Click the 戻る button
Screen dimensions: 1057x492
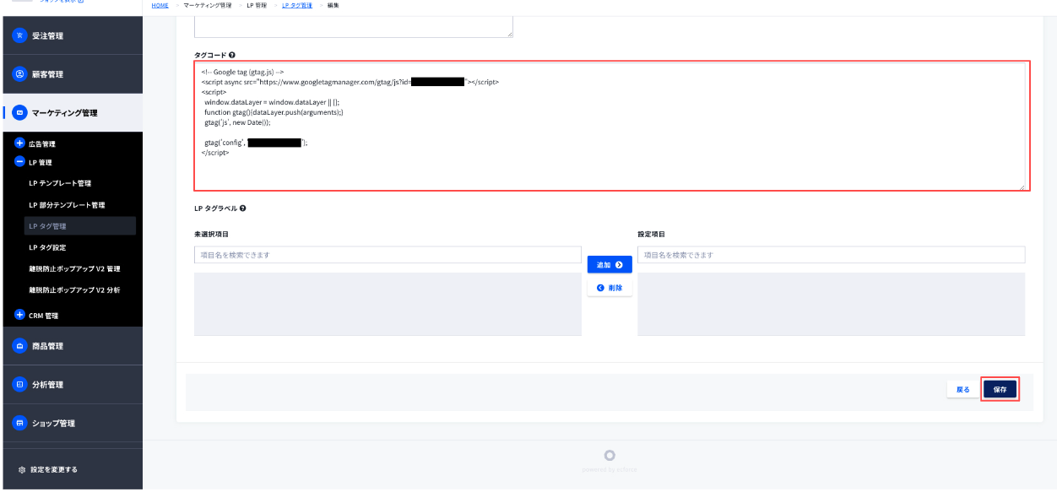pos(962,389)
